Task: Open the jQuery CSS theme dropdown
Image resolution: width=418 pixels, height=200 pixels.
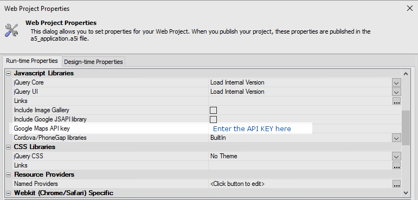Action: (396, 156)
